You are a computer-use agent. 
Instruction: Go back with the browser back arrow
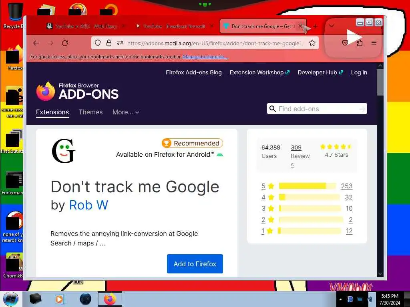point(36,43)
